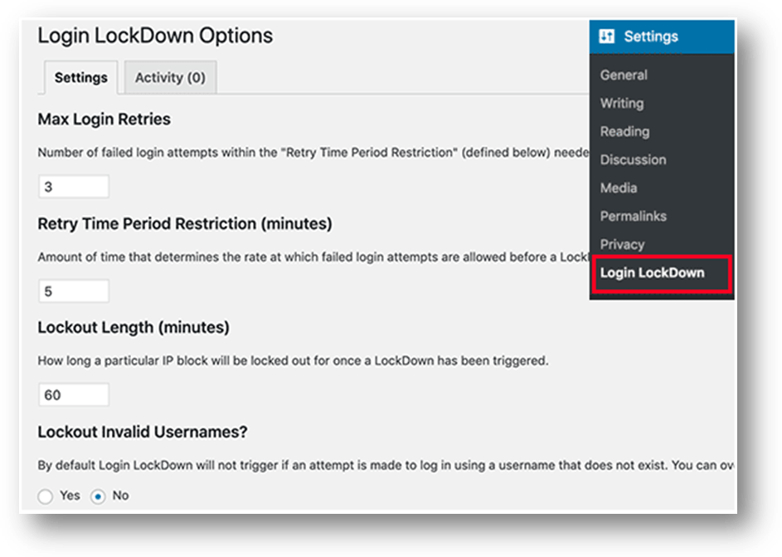Click the 'Amount of time that determines' description
This screenshot has width=782, height=557.
point(313,257)
